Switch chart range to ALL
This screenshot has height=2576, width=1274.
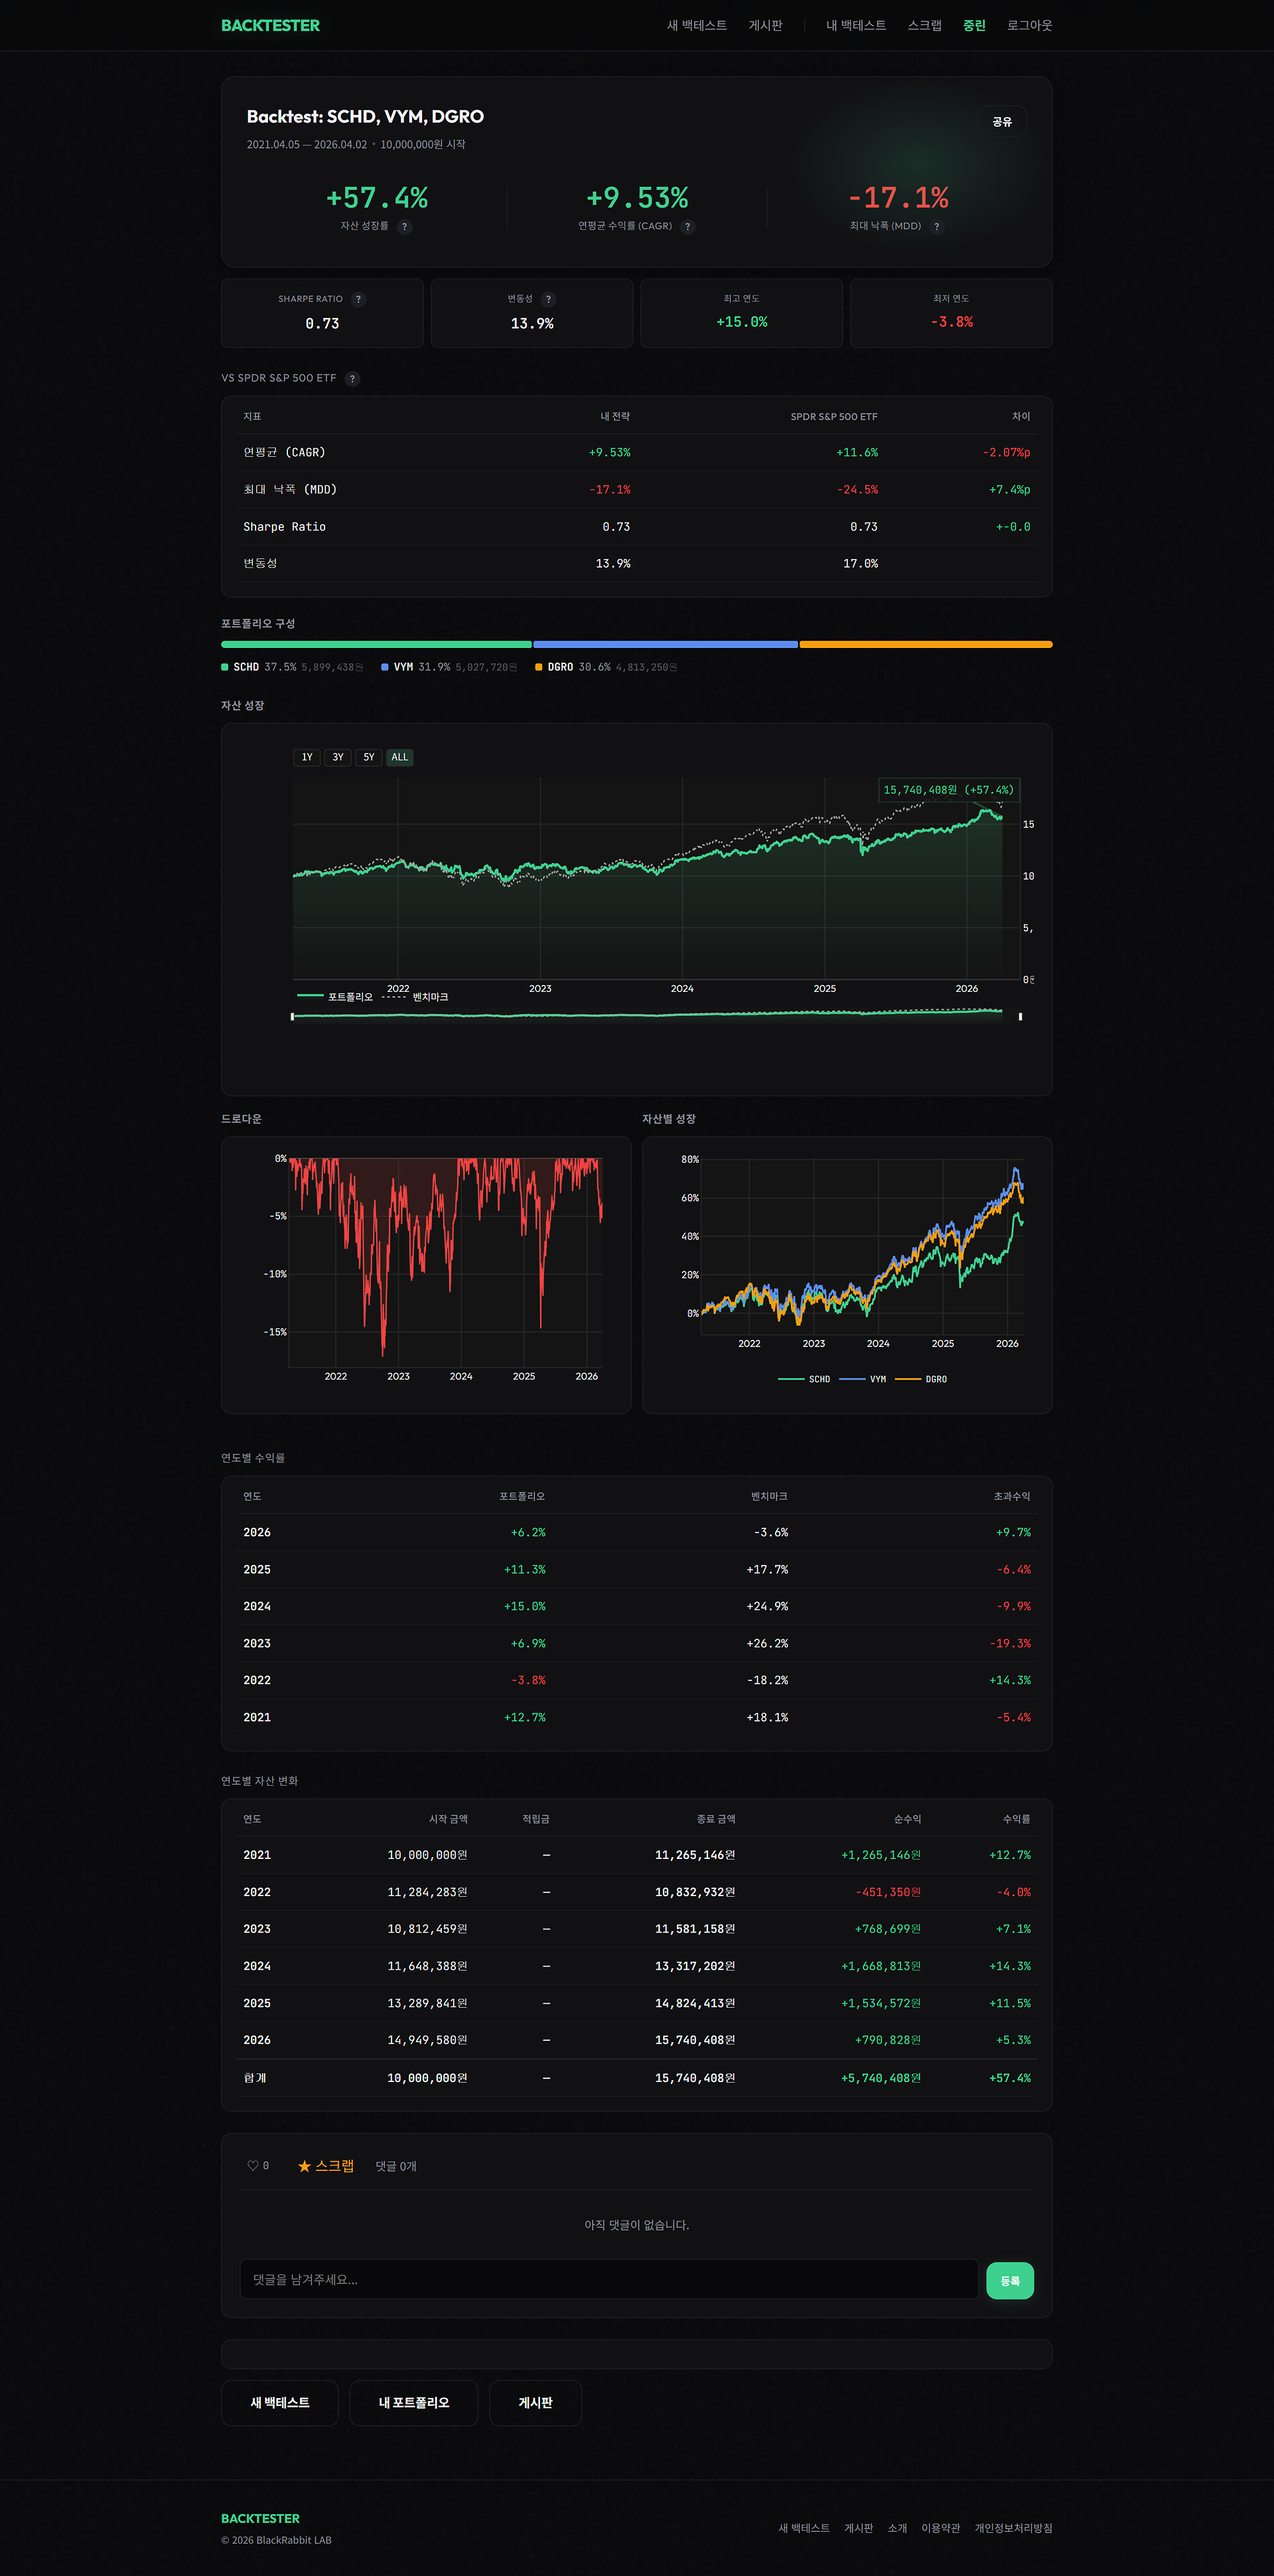pyautogui.click(x=399, y=757)
